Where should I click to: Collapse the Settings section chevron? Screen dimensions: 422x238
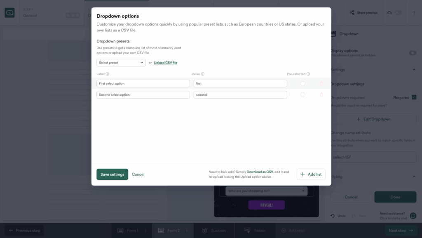pos(414,70)
